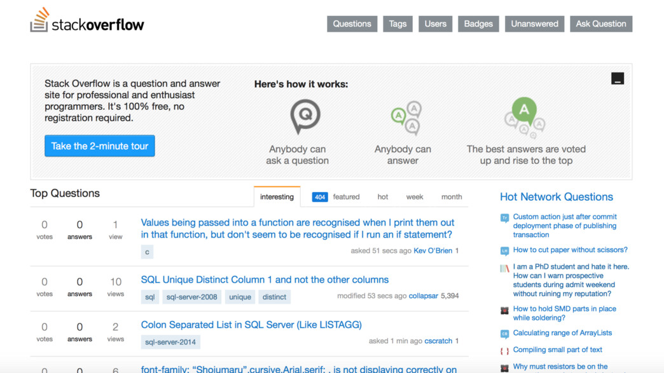This screenshot has height=373, width=664.
Task: Switch to the week tab
Action: click(415, 196)
